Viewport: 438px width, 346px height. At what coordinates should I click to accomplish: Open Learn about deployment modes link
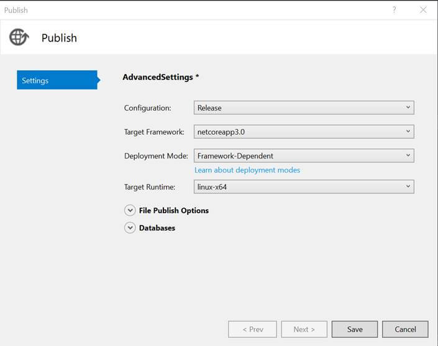pyautogui.click(x=247, y=170)
